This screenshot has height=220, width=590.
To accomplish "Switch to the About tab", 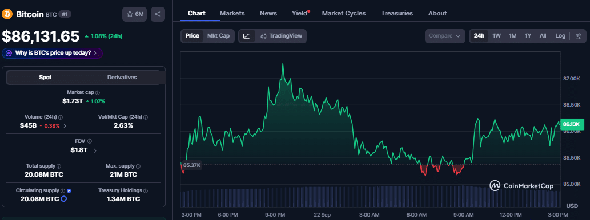I will [438, 13].
